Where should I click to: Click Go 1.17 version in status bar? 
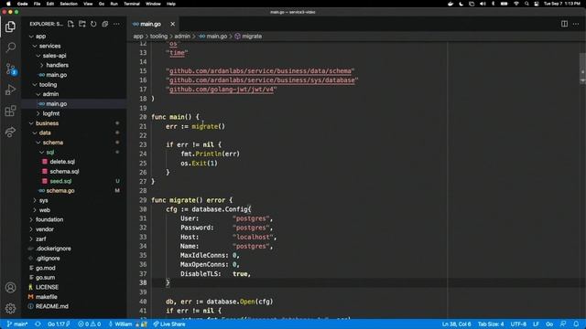[59, 324]
